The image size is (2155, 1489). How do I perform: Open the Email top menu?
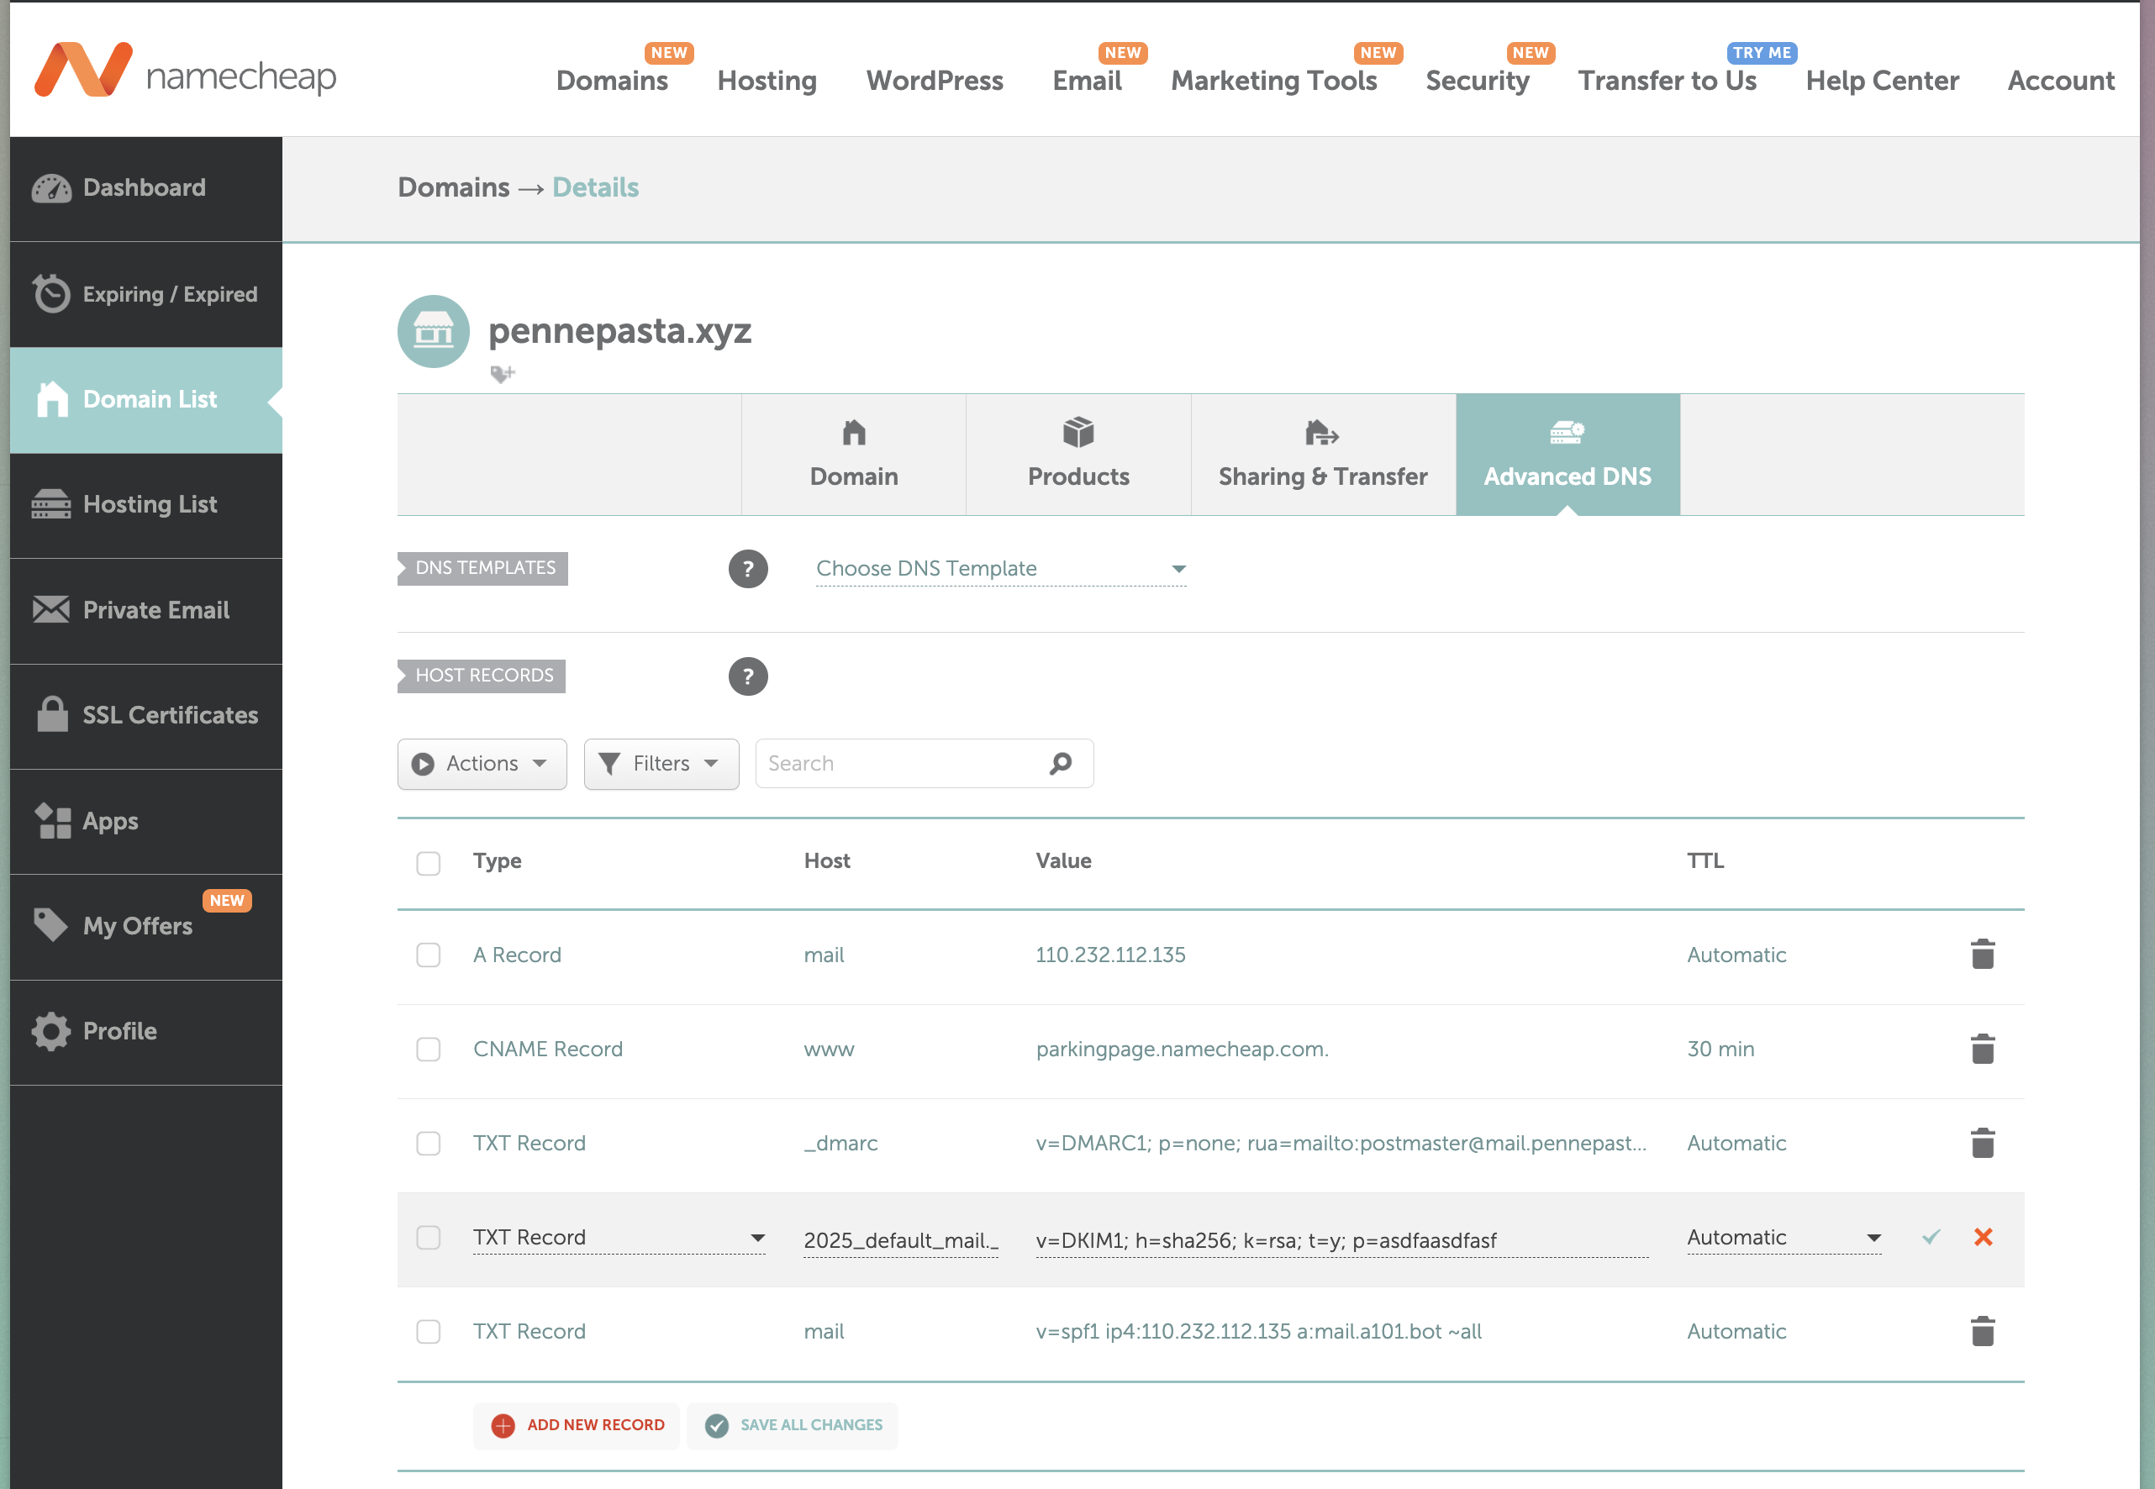pyautogui.click(x=1087, y=80)
